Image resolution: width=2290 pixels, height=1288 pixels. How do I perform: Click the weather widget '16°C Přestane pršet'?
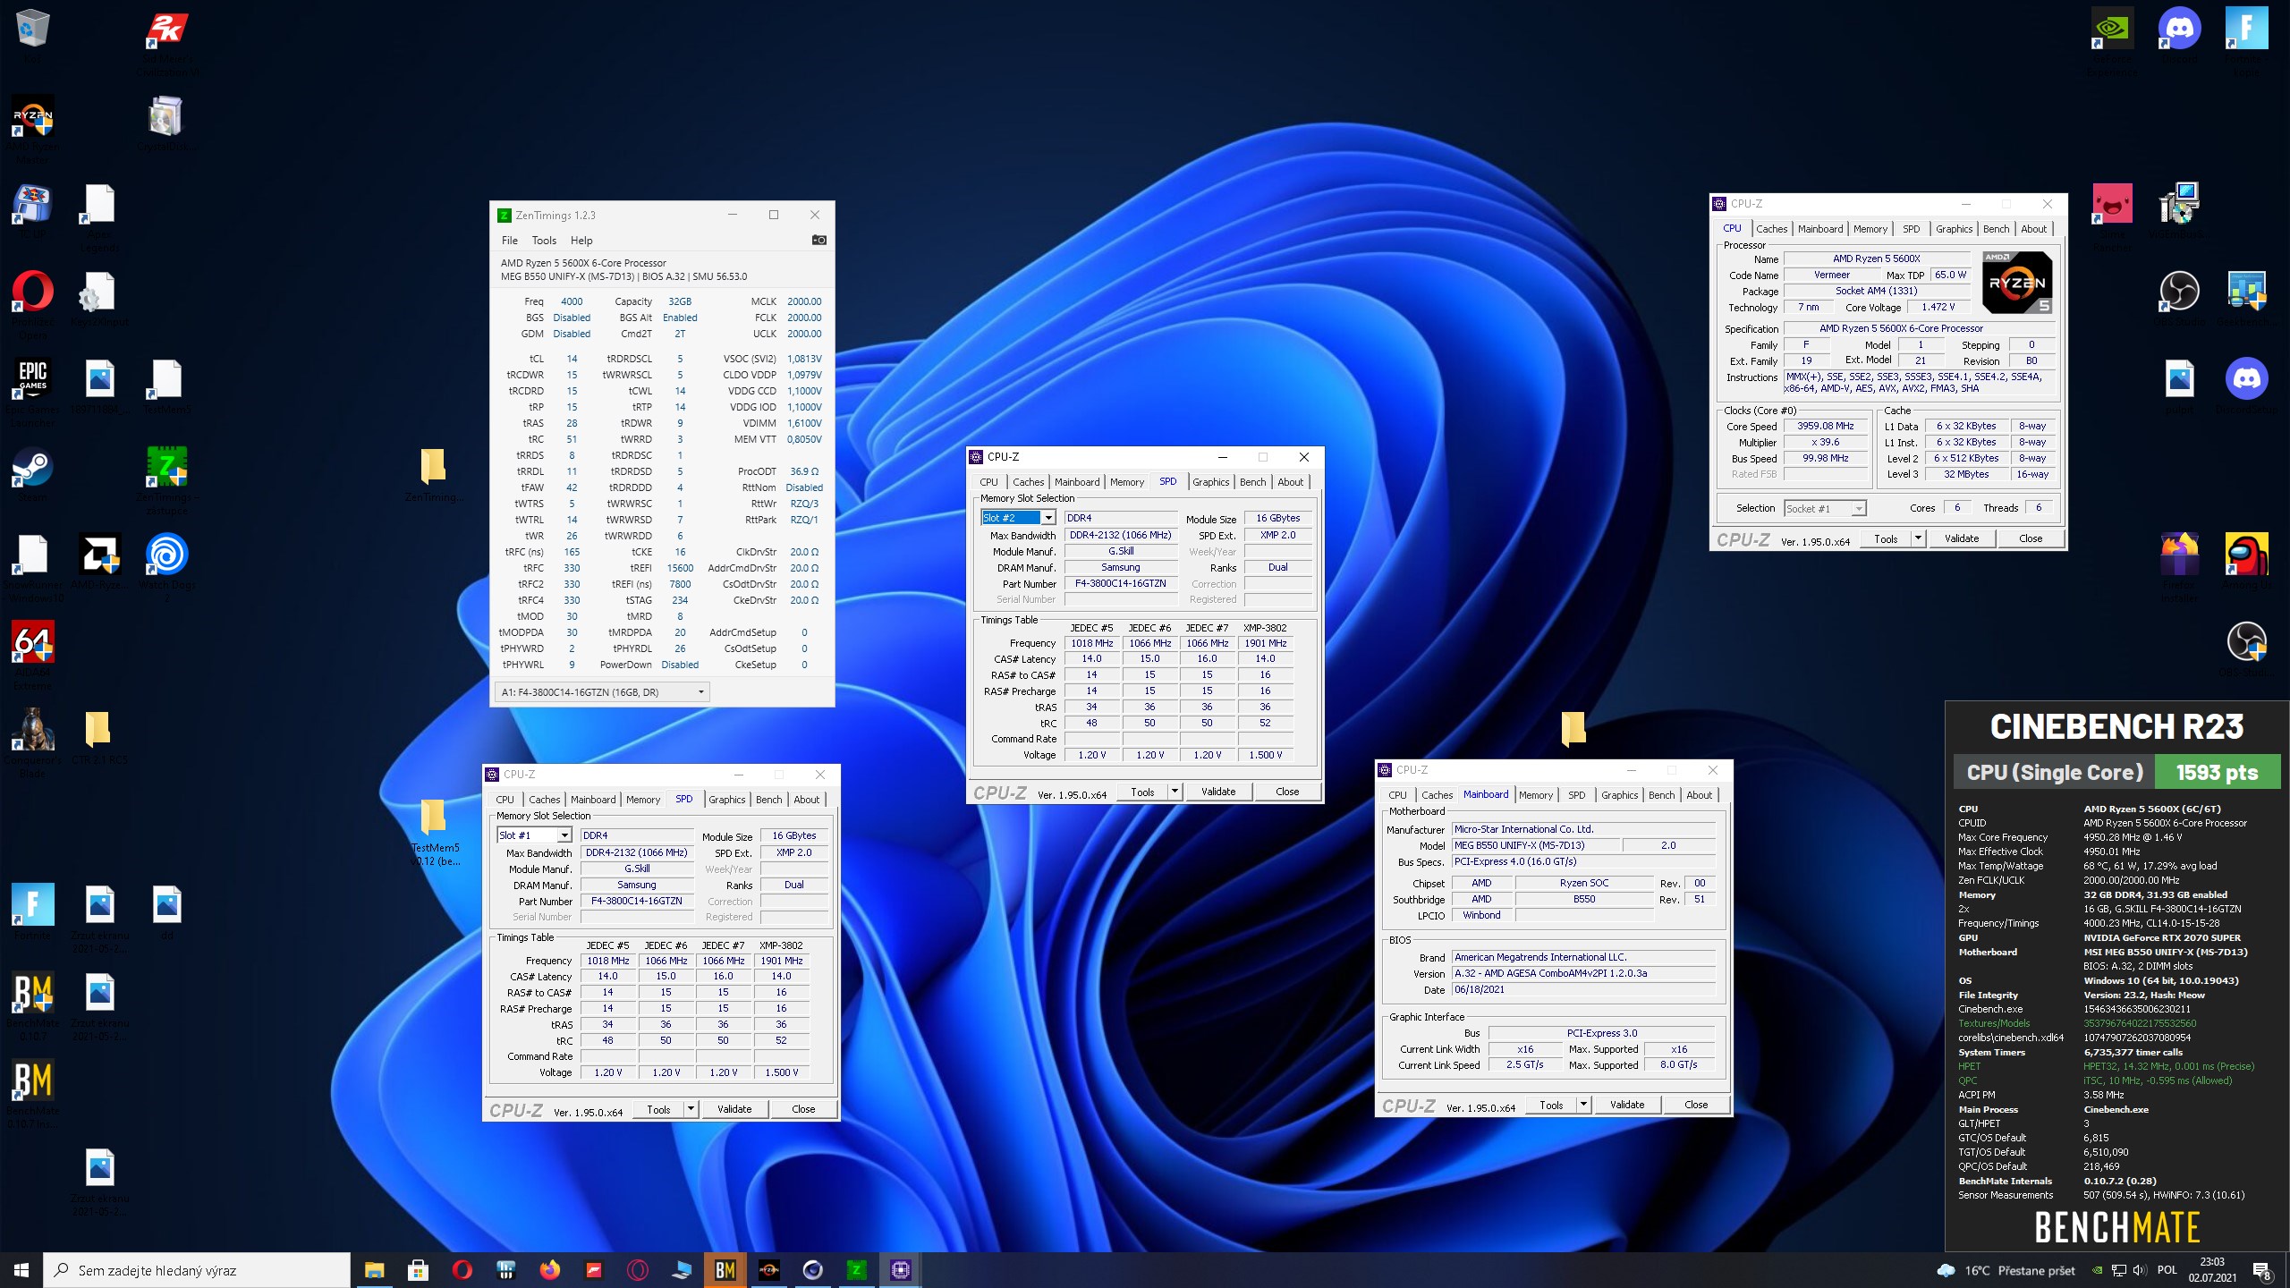click(x=2005, y=1270)
